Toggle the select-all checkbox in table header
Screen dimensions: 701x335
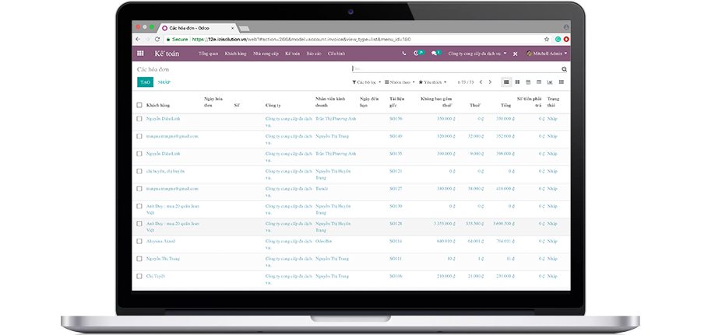tap(139, 104)
